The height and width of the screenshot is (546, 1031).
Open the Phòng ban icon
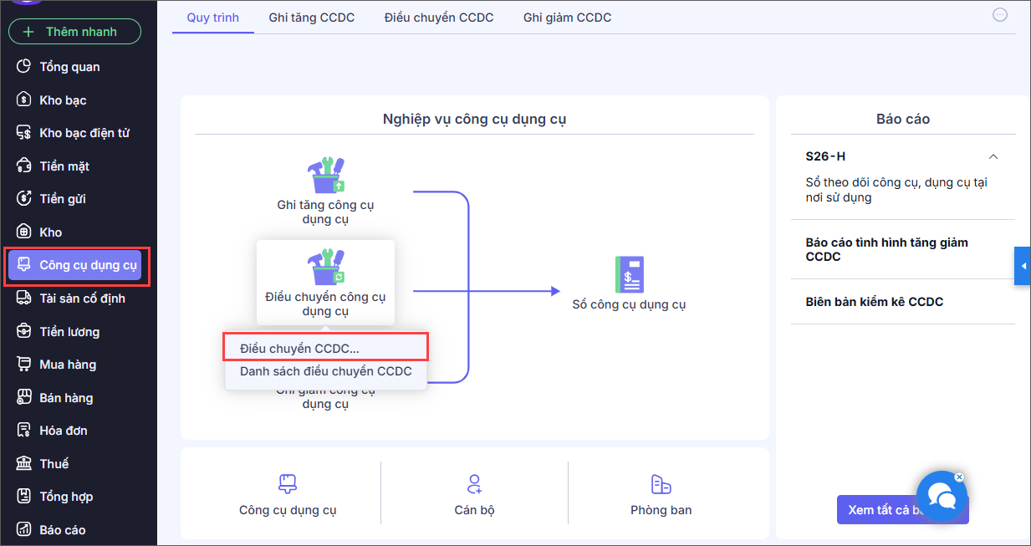[x=661, y=484]
